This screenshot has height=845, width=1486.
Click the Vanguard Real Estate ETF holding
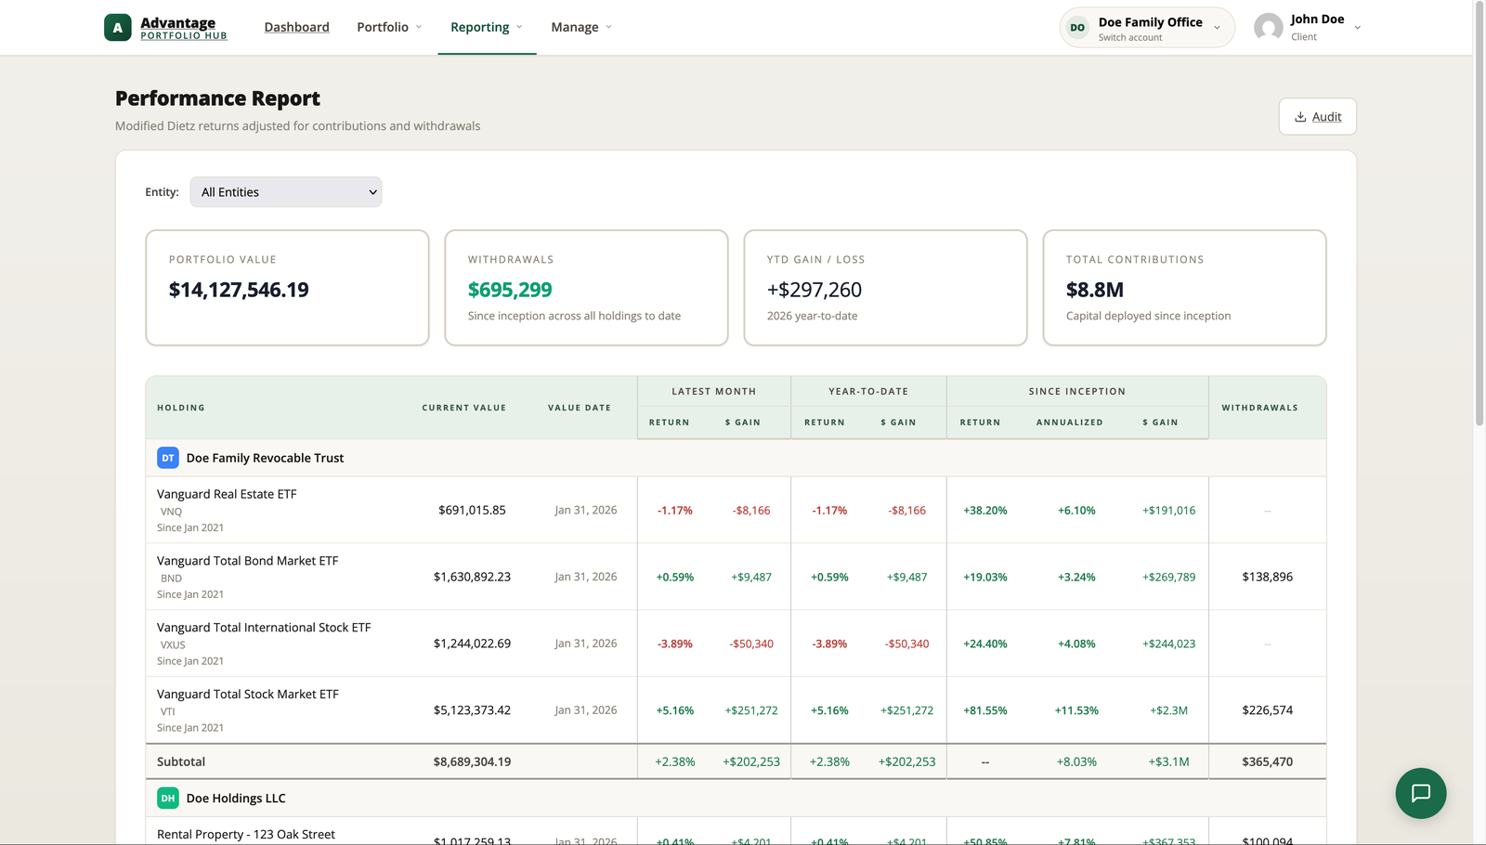coord(227,494)
